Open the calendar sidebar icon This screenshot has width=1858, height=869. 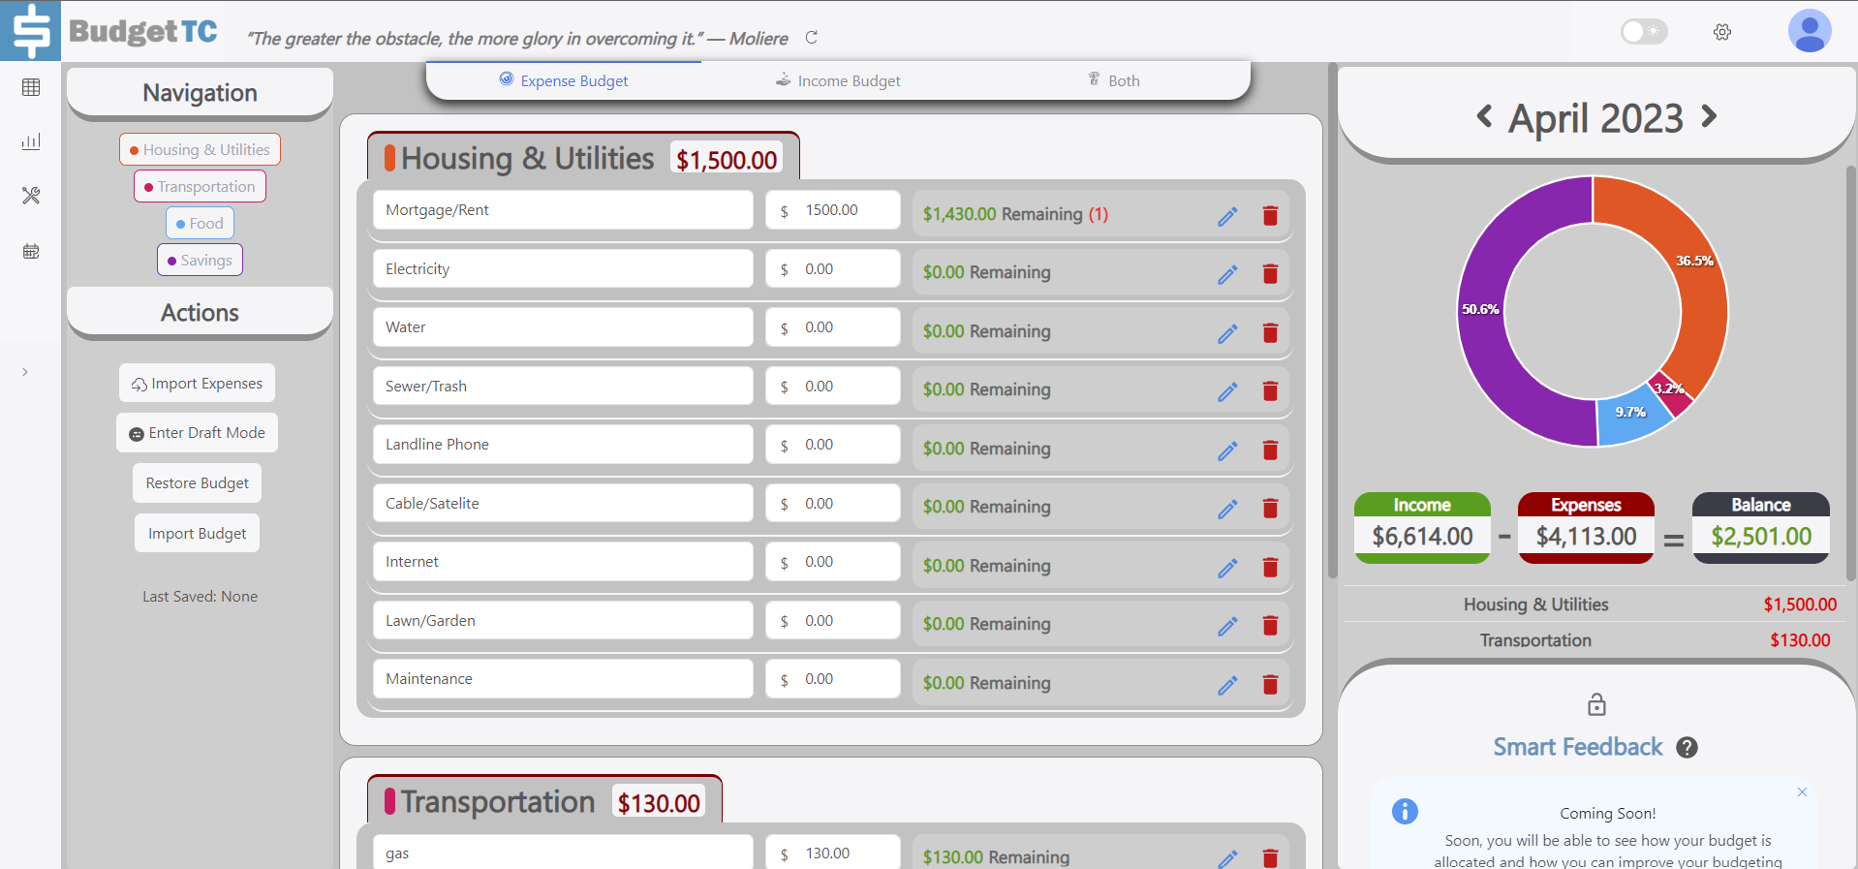[x=31, y=251]
